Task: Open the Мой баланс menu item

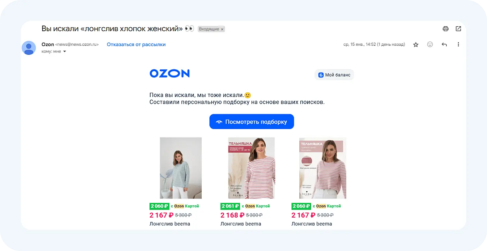Action: (334, 75)
